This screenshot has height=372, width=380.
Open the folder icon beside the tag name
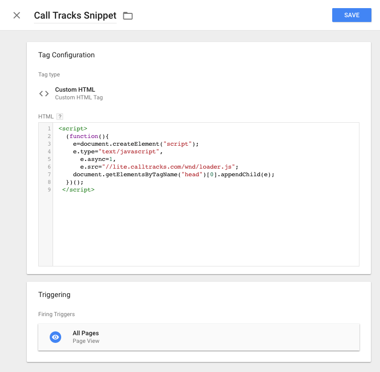pyautogui.click(x=128, y=16)
